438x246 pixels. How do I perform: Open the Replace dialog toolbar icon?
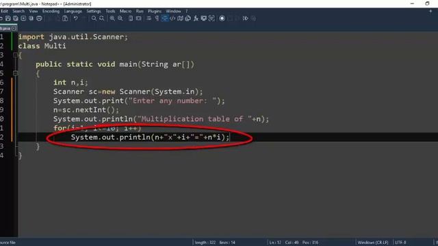click(x=102, y=18)
